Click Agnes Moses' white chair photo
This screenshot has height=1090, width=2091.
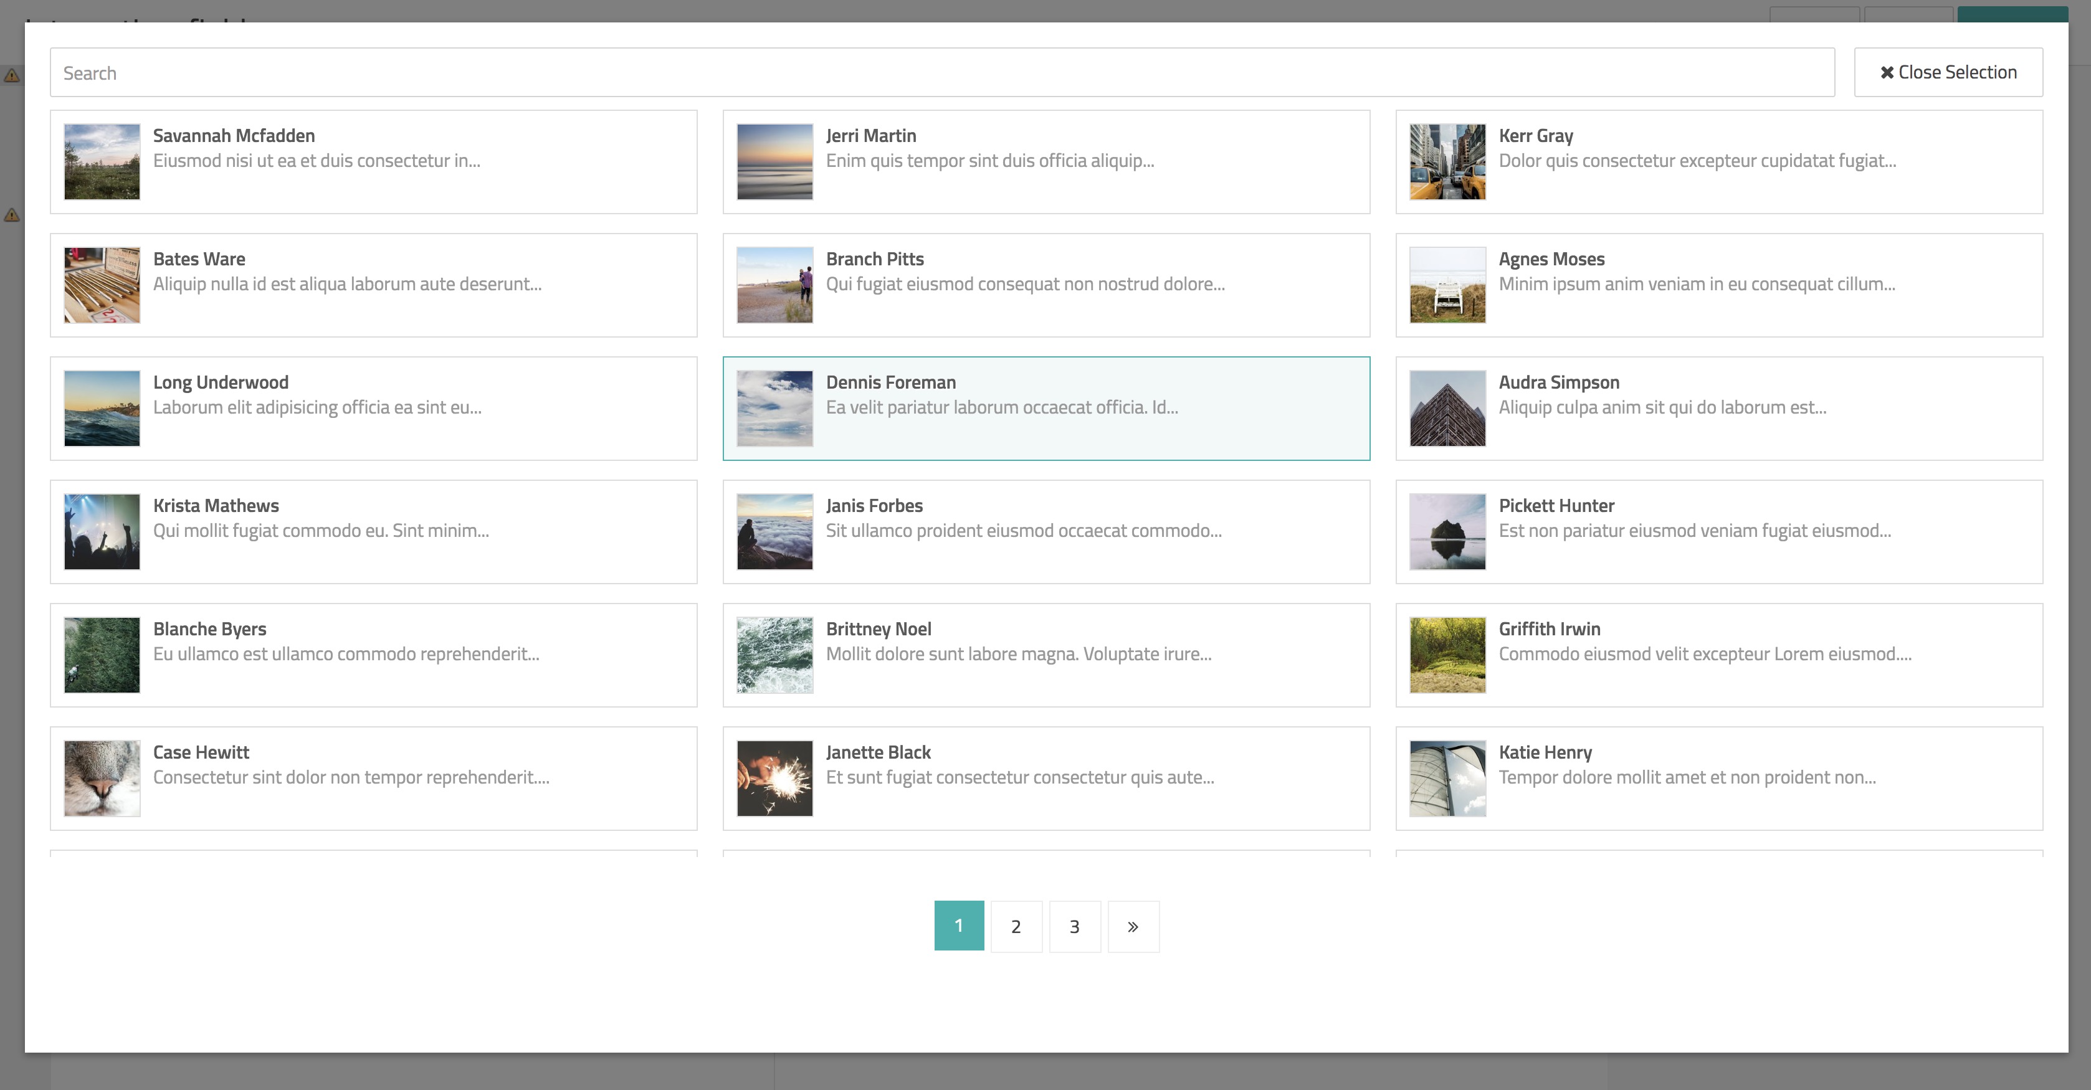pyautogui.click(x=1447, y=285)
